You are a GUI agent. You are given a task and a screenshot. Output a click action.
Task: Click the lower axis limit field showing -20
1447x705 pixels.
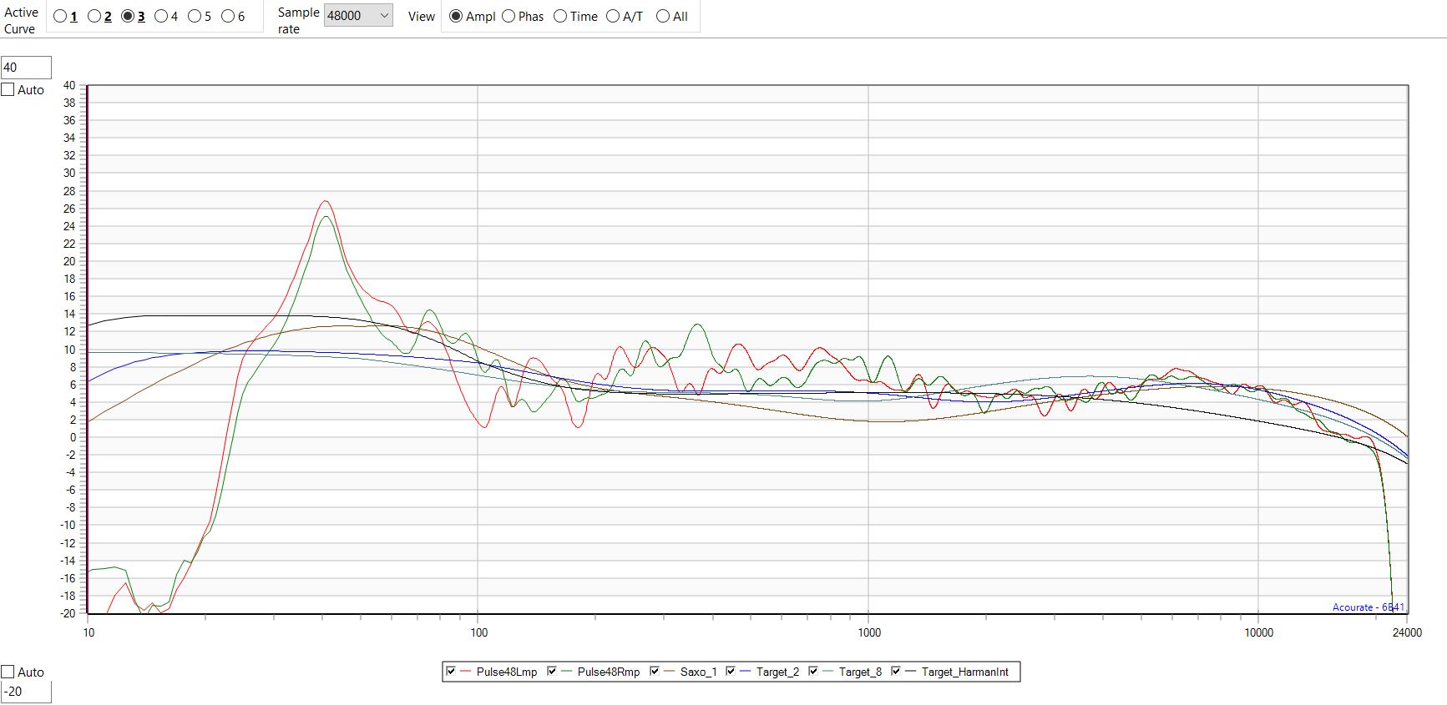[26, 692]
